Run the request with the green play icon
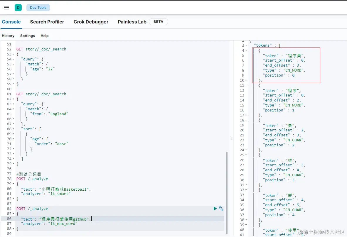 pos(215,209)
